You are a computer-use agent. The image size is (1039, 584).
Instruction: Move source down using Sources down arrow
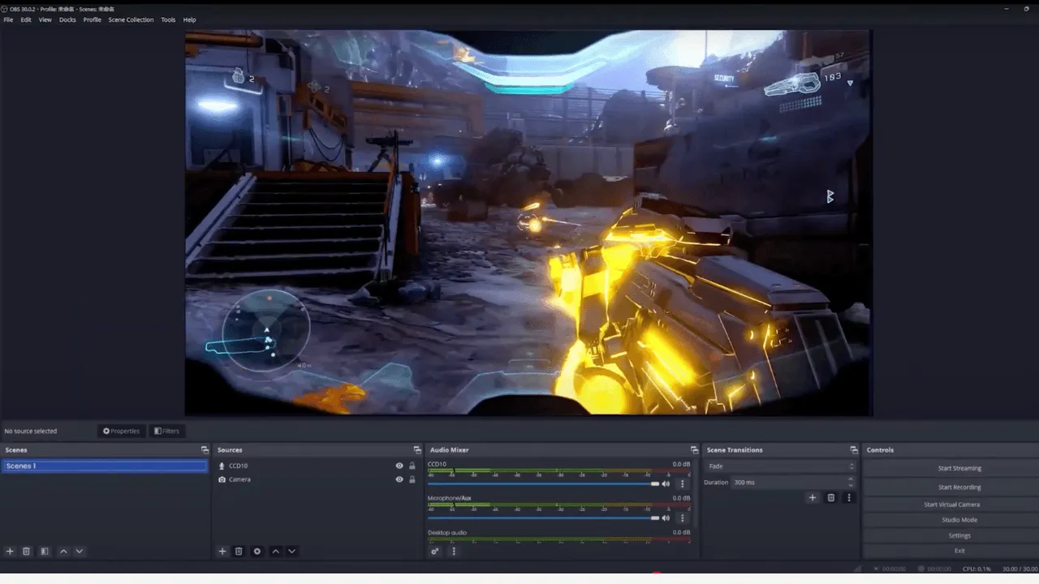pyautogui.click(x=292, y=551)
